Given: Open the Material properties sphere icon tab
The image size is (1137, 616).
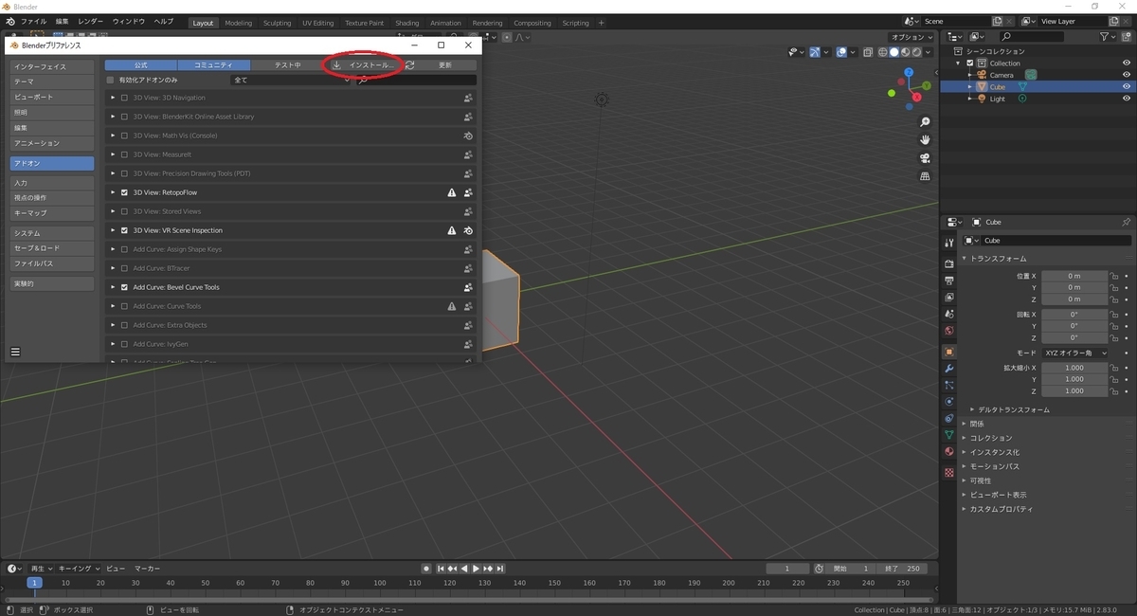Looking at the screenshot, I should 949,451.
